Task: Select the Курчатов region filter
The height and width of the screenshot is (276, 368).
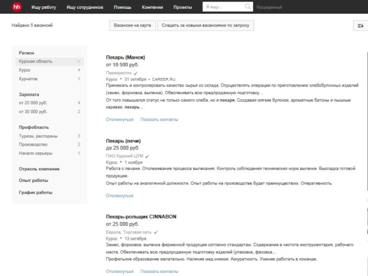Action: click(29, 79)
